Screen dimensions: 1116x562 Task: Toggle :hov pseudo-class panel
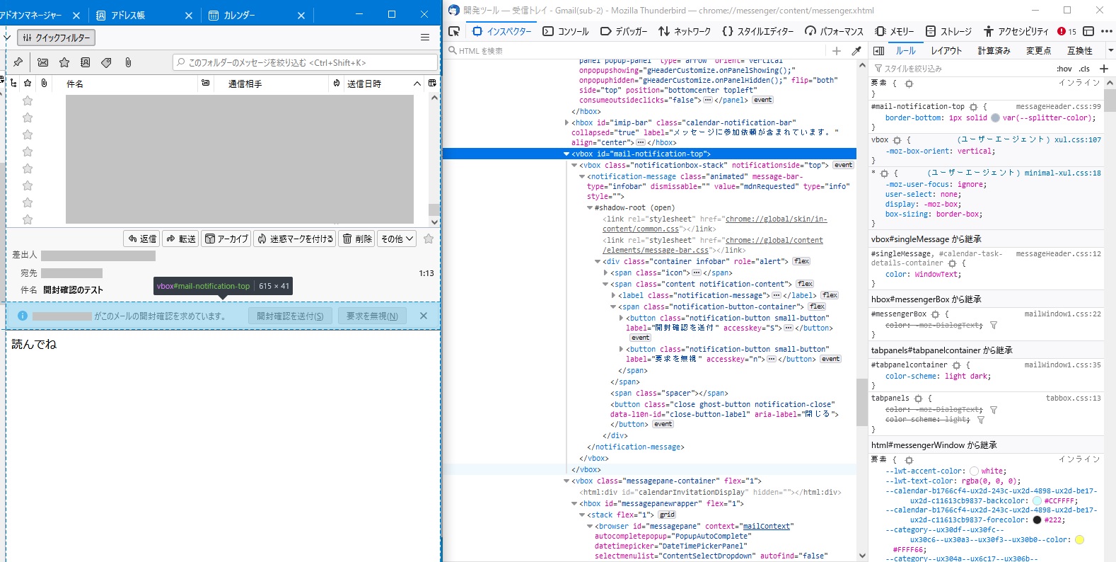(1064, 69)
